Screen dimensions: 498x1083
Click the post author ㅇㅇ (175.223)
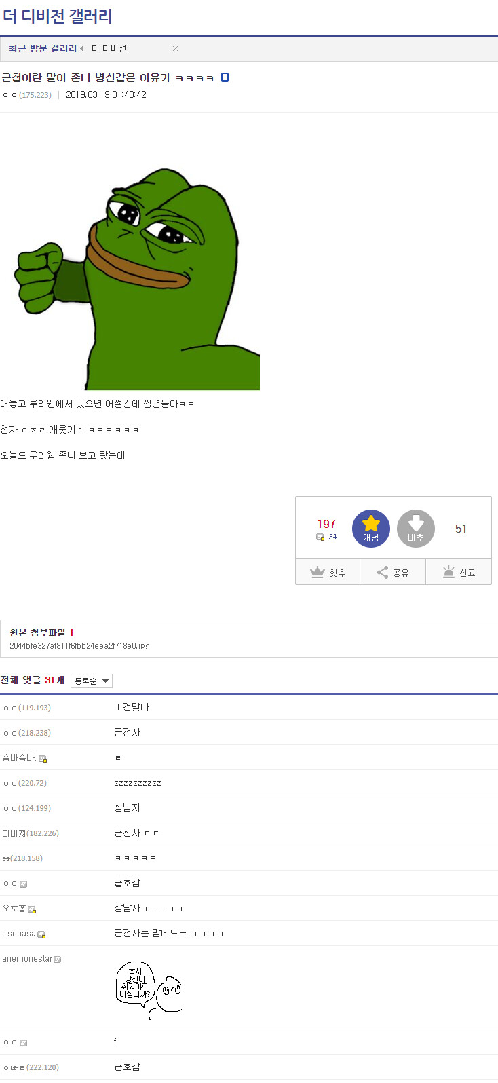26,95
